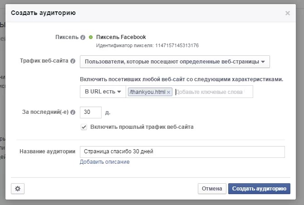This screenshot has width=304, height=205.
Task: Expand the В URL есть dropdown
Action: click(x=103, y=92)
